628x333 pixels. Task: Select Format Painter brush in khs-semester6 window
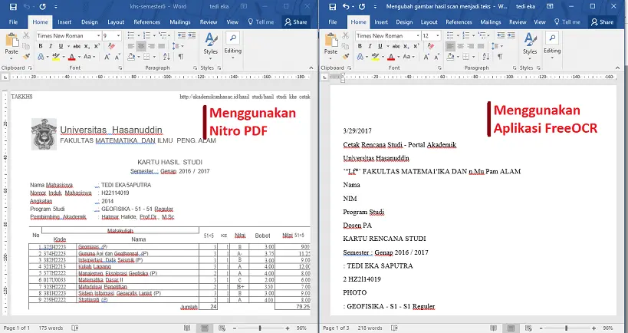[x=26, y=57]
